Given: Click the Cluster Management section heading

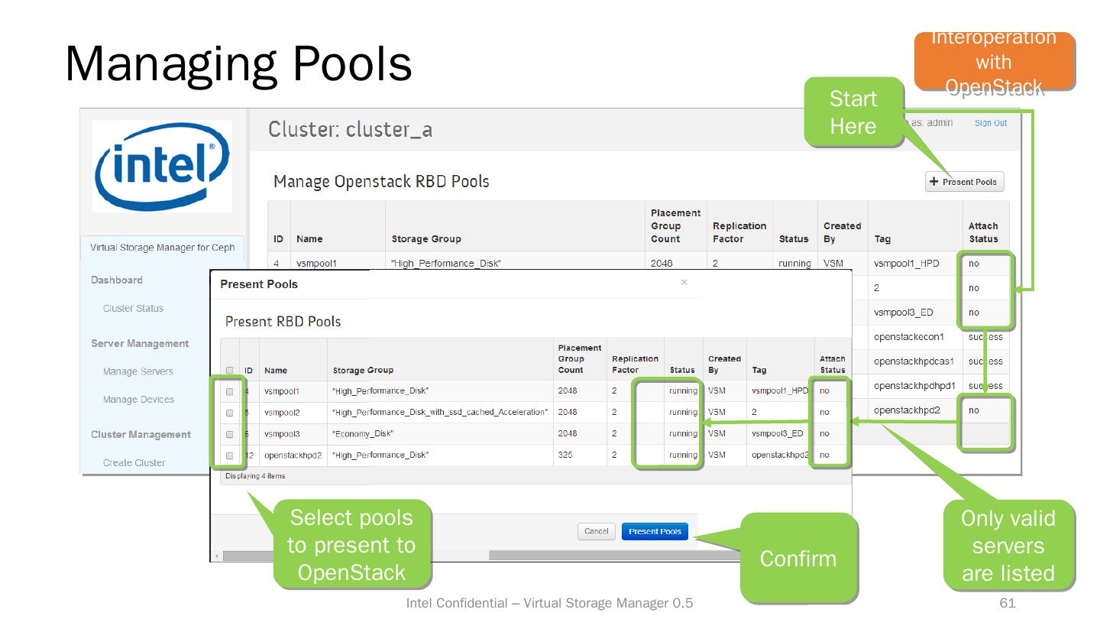Looking at the screenshot, I should (141, 435).
